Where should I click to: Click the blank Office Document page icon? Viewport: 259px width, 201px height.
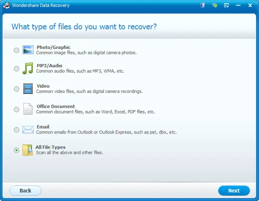28,109
